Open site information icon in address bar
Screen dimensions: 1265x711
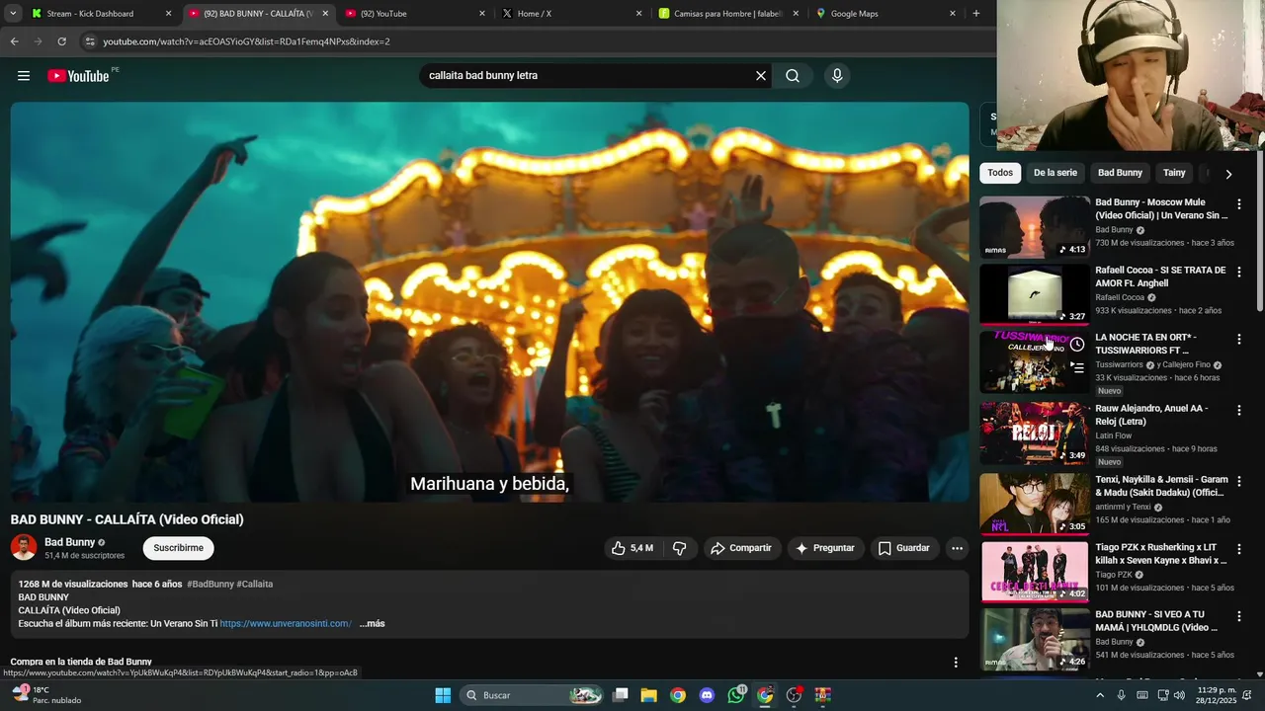pyautogui.click(x=90, y=41)
